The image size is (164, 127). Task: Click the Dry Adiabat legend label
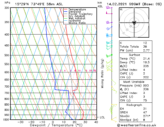[x=77, y=16]
